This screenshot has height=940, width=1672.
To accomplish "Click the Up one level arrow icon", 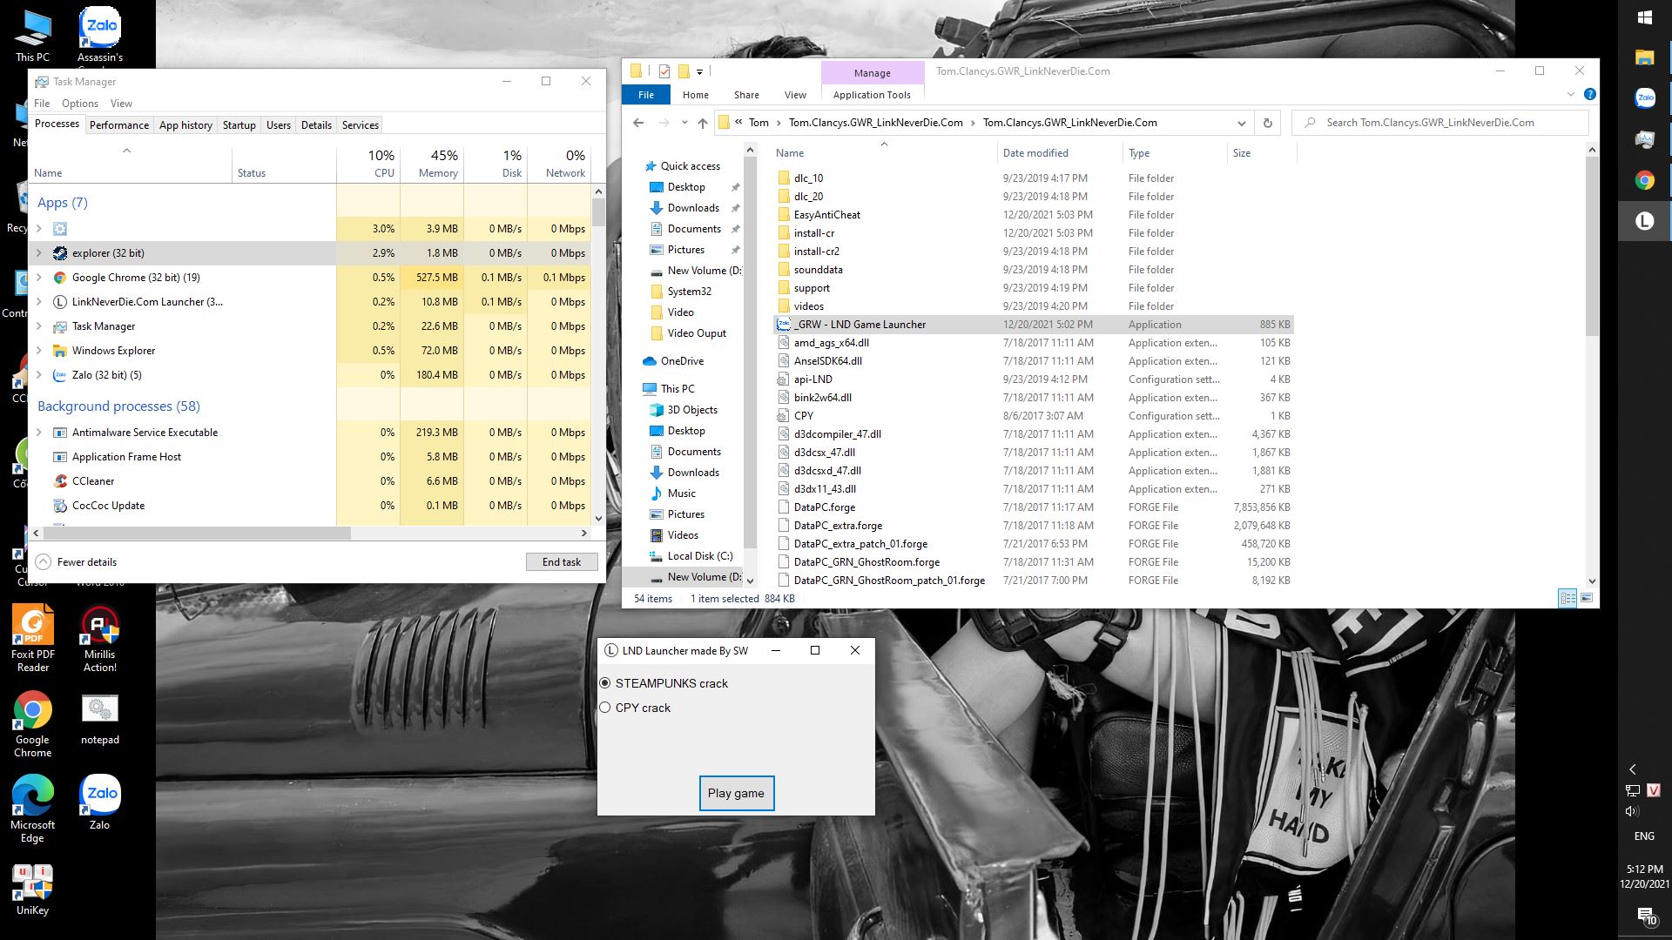I will 703,123.
